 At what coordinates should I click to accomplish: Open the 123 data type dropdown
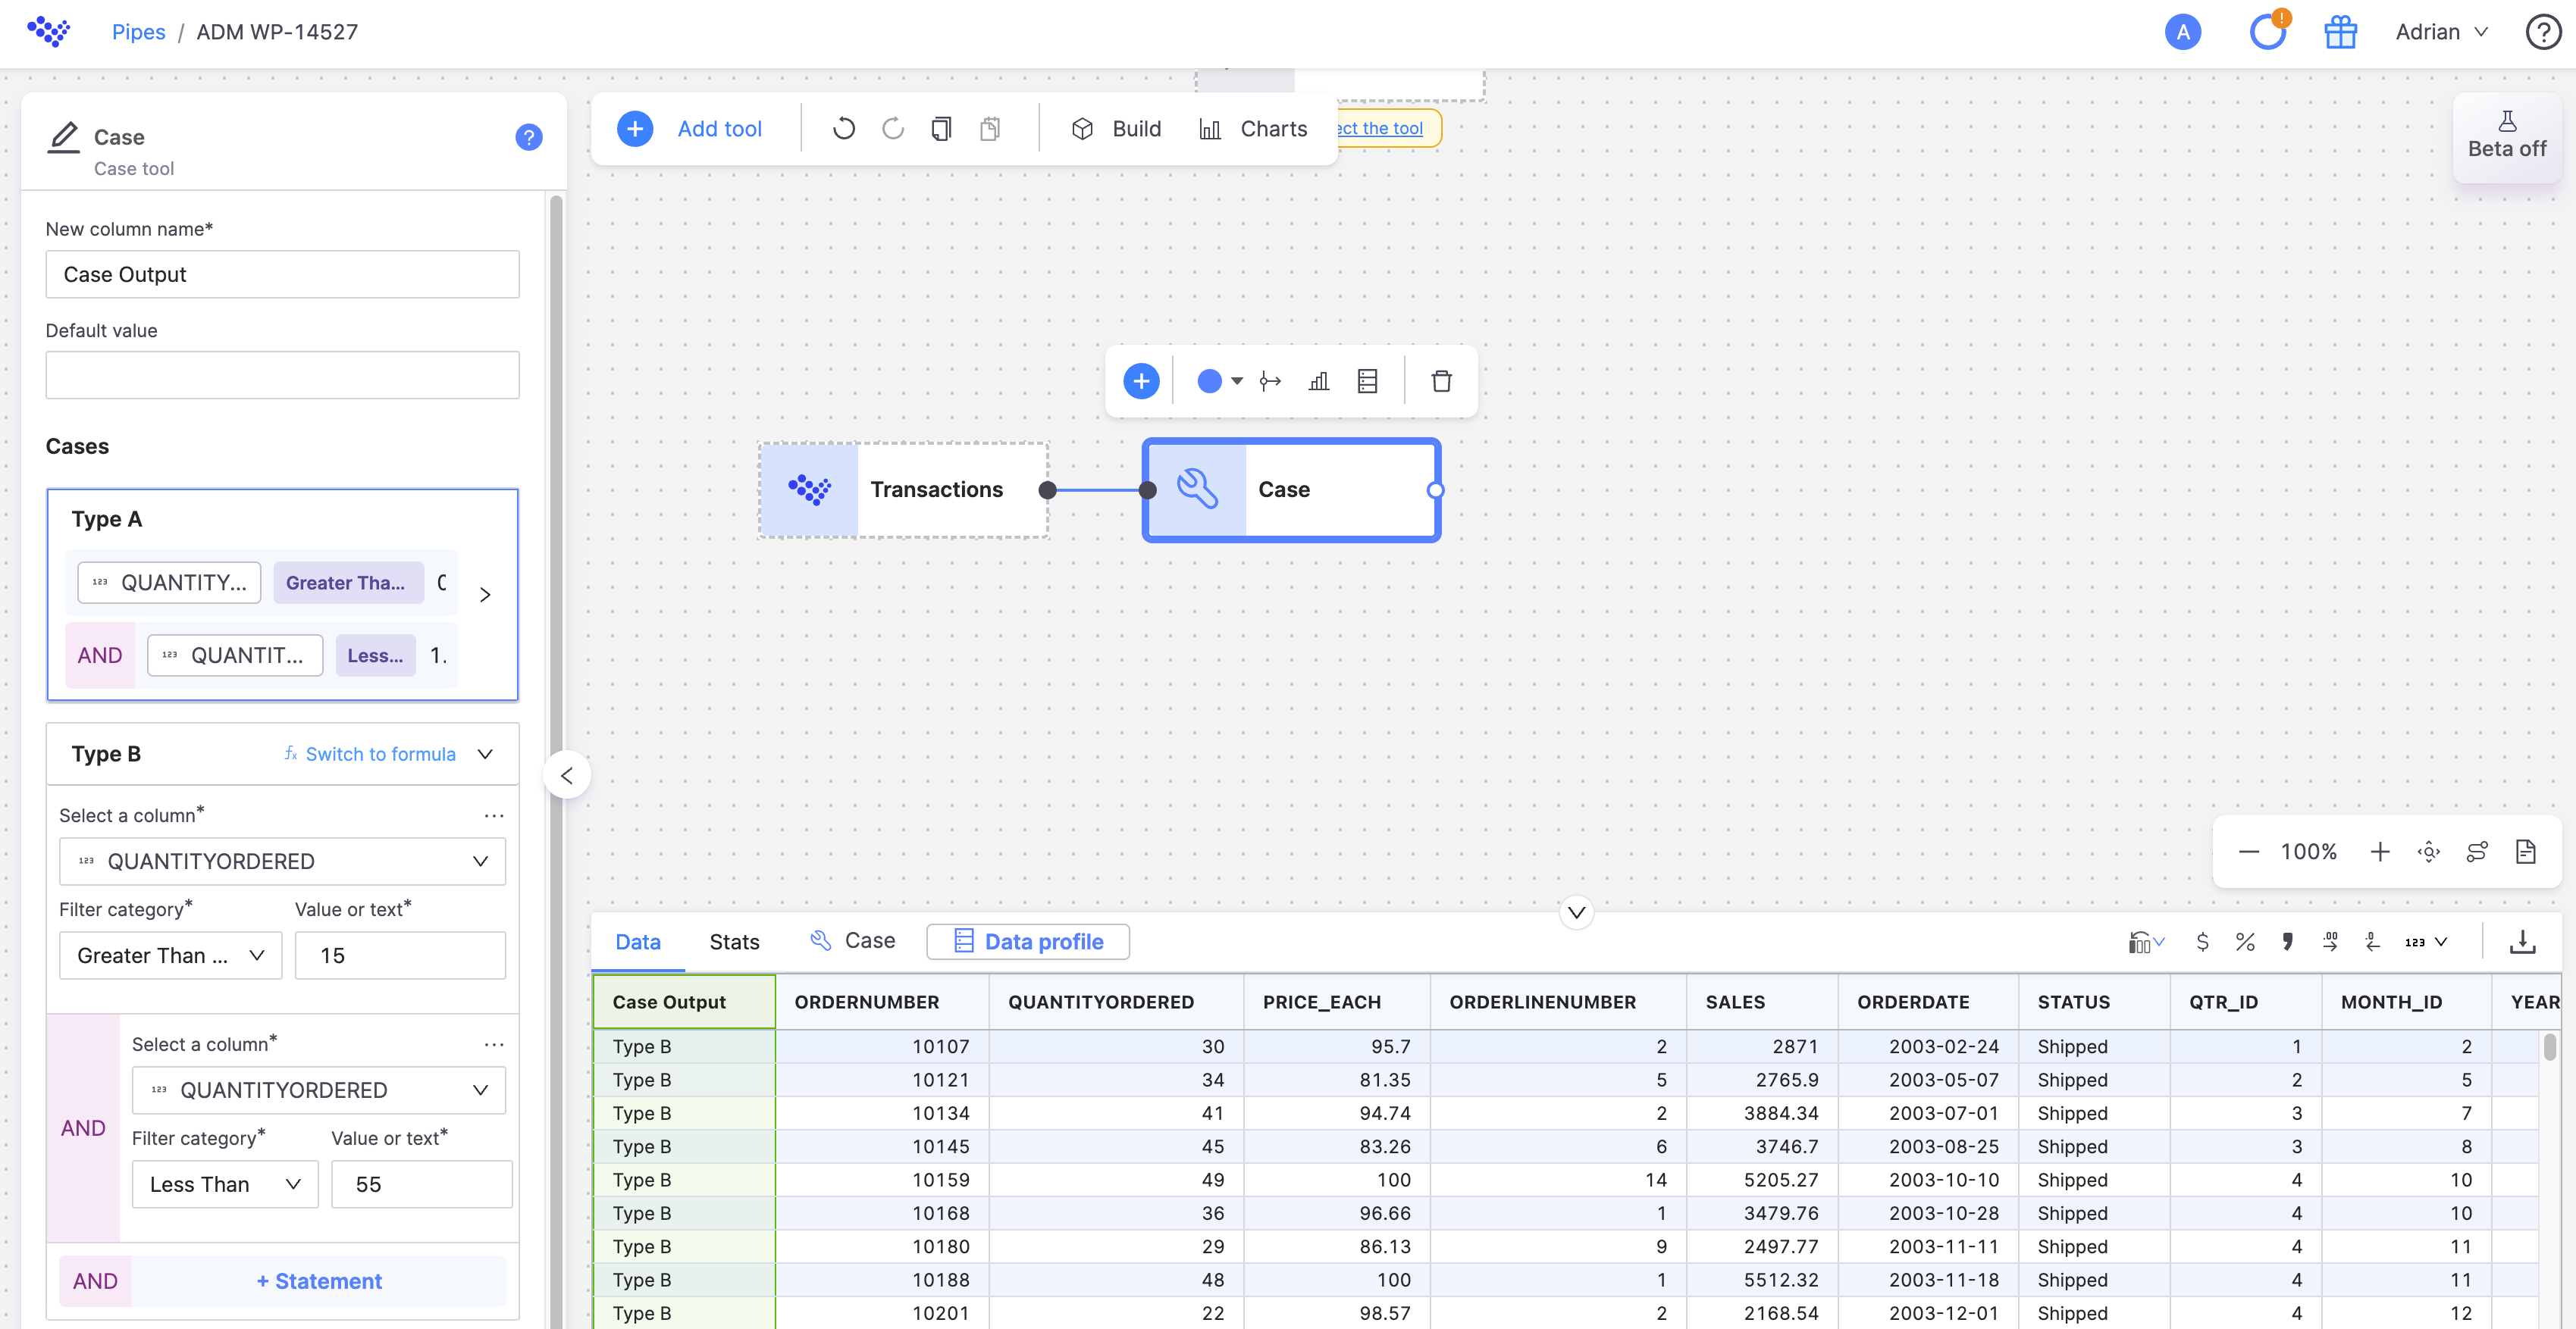point(2426,941)
